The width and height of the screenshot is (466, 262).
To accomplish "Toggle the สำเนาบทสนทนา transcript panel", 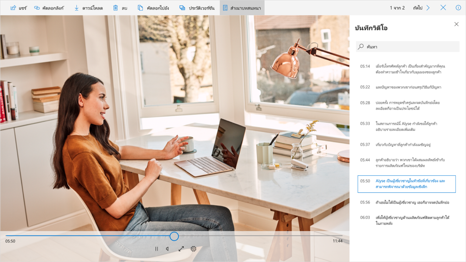I will tap(242, 8).
